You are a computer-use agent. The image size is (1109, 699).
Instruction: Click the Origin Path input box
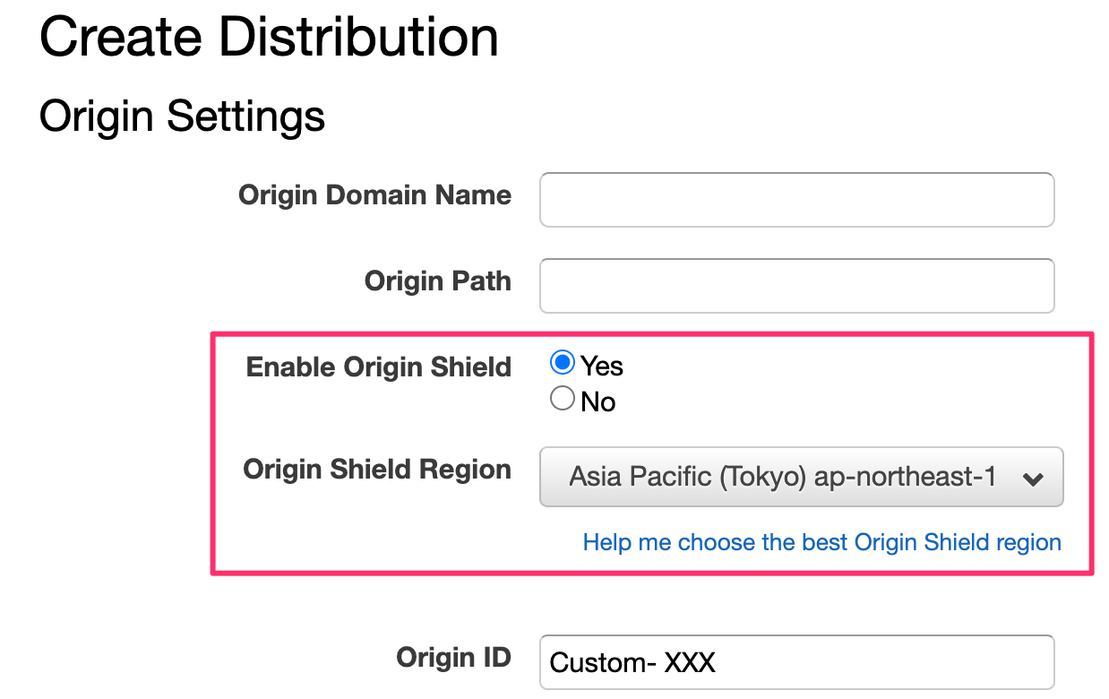pos(795,285)
